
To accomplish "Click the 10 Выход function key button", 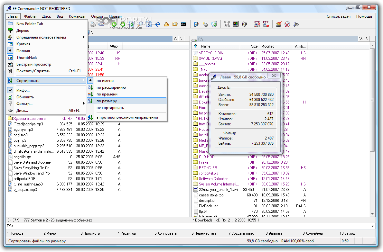I will pyautogui.click(x=347, y=233).
